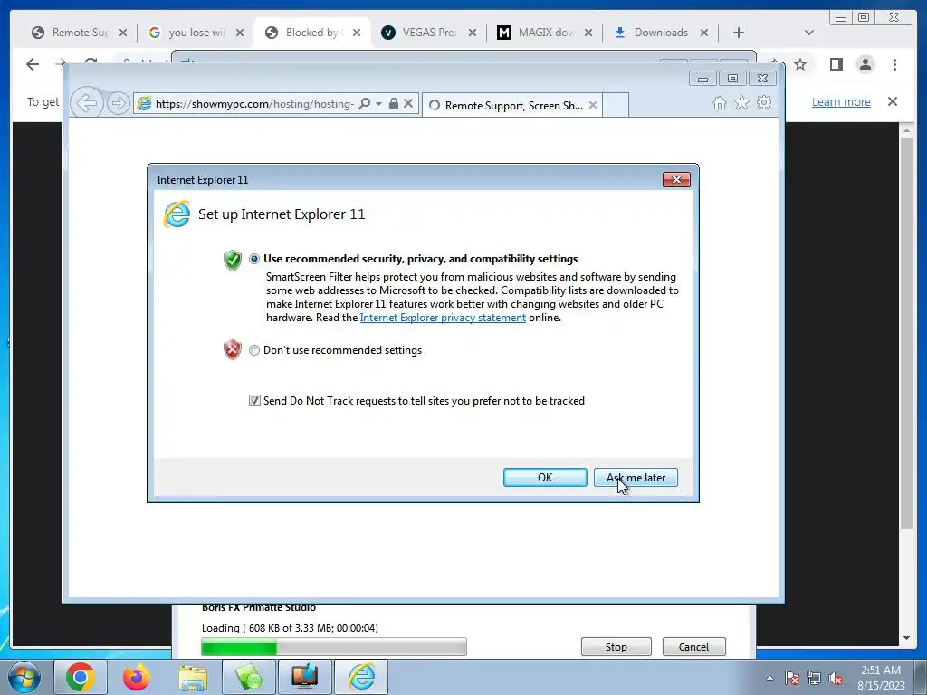Open Internet Explorer taskbar icon
Screen dimensions: 927x695
pos(361,677)
